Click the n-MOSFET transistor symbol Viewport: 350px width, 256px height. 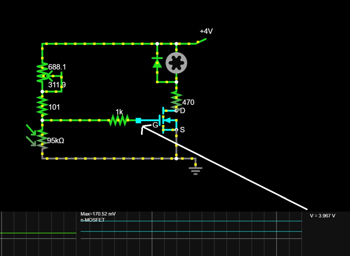pos(168,121)
